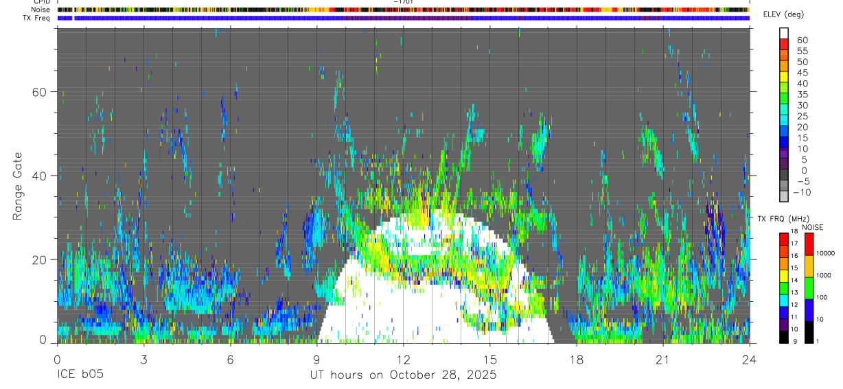843x389 pixels.
Task: Click ELEV legend value '−10'
Action: coord(802,192)
